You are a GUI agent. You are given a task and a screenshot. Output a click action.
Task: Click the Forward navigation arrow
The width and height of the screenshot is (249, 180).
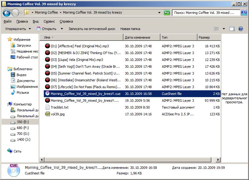tap(15, 13)
